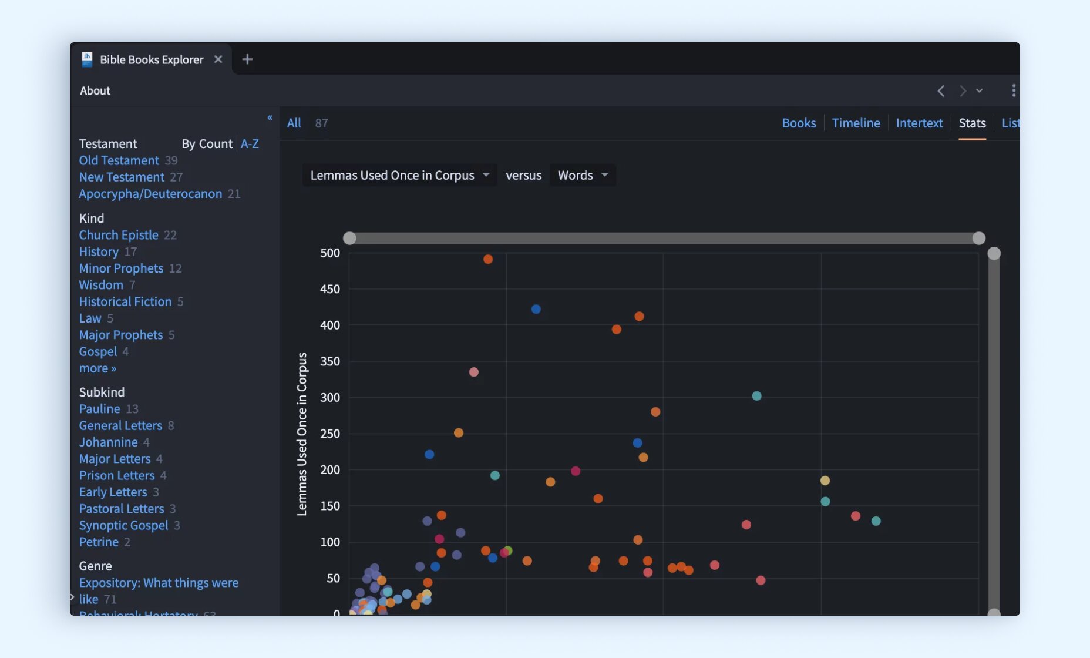The width and height of the screenshot is (1090, 658).
Task: Open the Words axis dropdown
Action: point(583,175)
